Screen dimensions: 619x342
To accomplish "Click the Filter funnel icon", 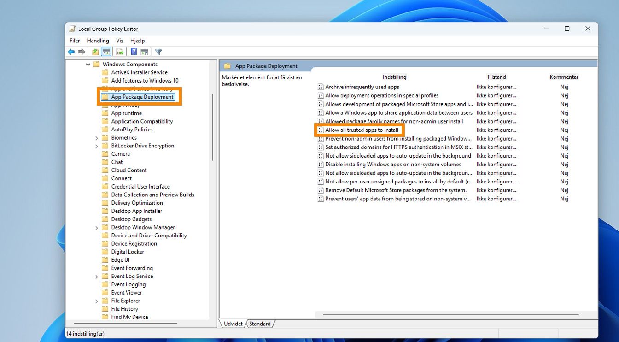I will (158, 52).
